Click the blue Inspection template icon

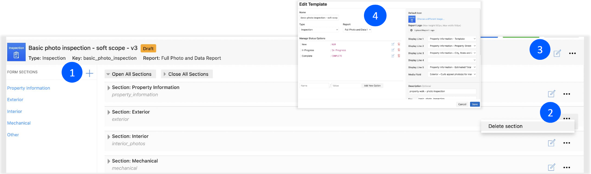point(16,52)
